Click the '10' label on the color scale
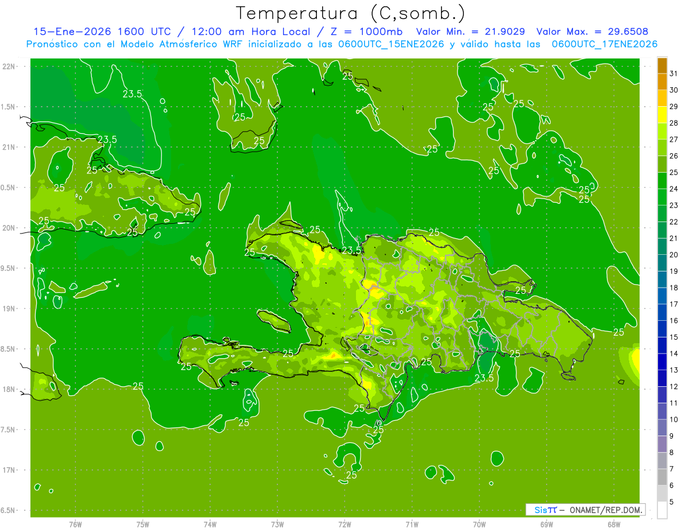 pos(674,420)
